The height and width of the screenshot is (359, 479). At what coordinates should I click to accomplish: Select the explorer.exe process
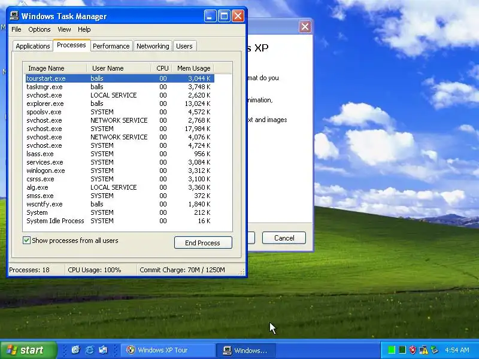click(120, 104)
